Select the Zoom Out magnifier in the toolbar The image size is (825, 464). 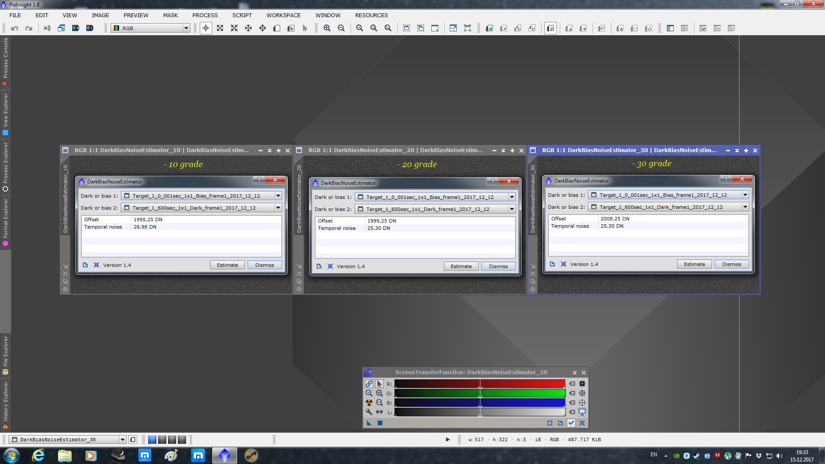[341, 28]
